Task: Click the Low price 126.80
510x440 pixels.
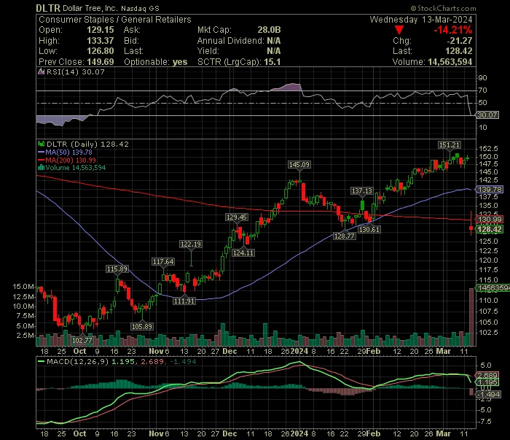Action: click(x=101, y=51)
